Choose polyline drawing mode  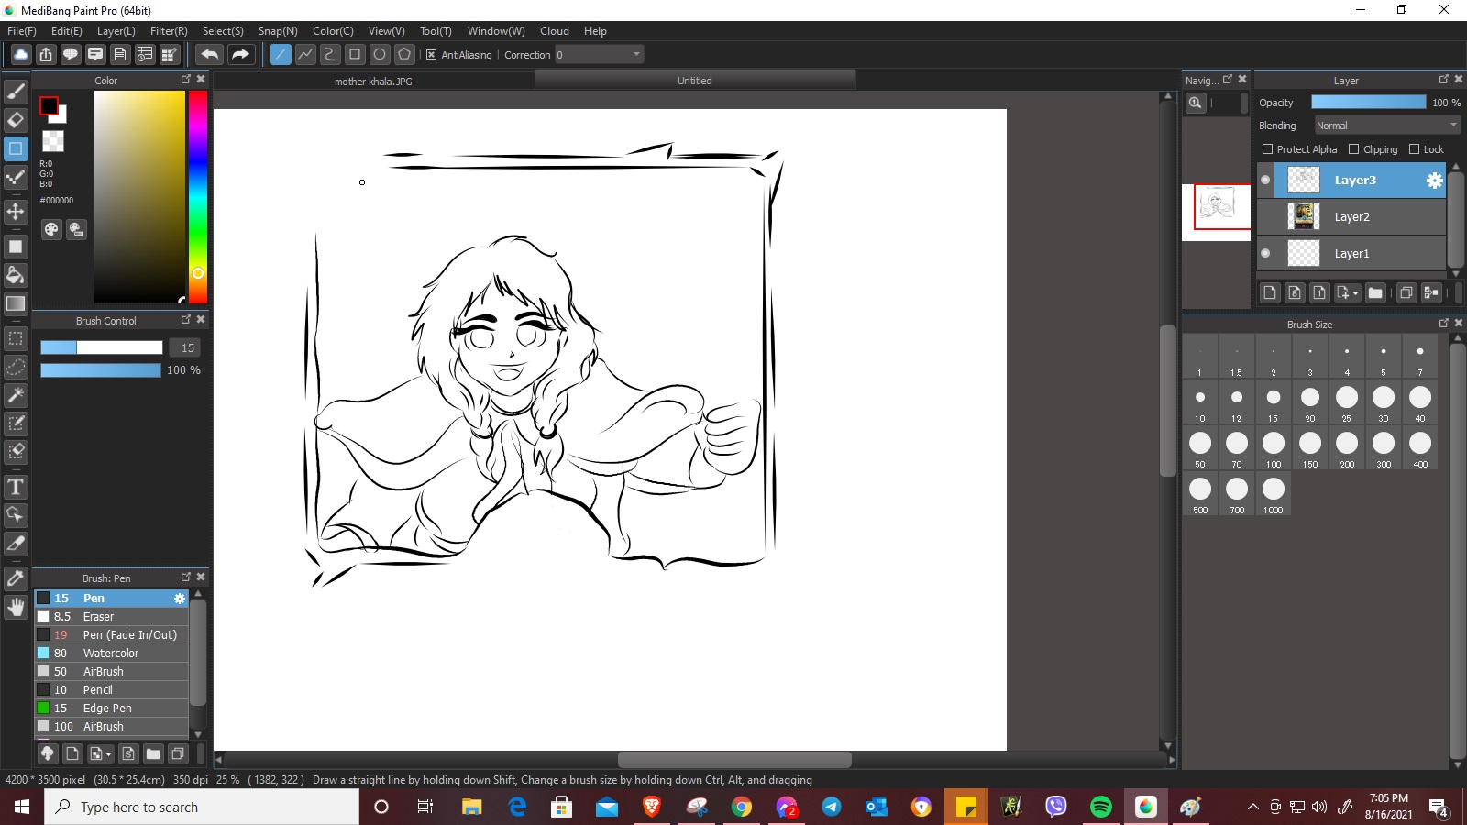pos(305,54)
